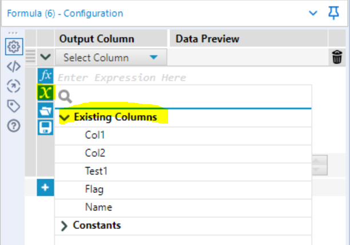Click the save expression floppy icon
Screen dimensions: 350x245
pos(45,127)
